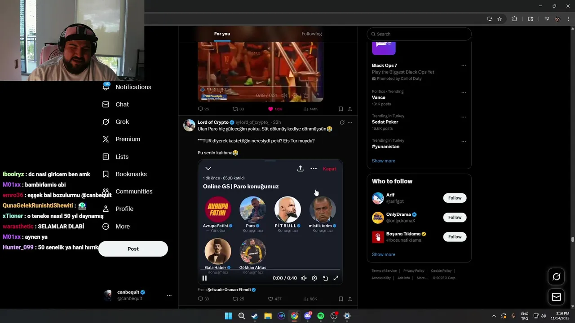
Task: Pause the embedded Space video
Action: click(204, 278)
